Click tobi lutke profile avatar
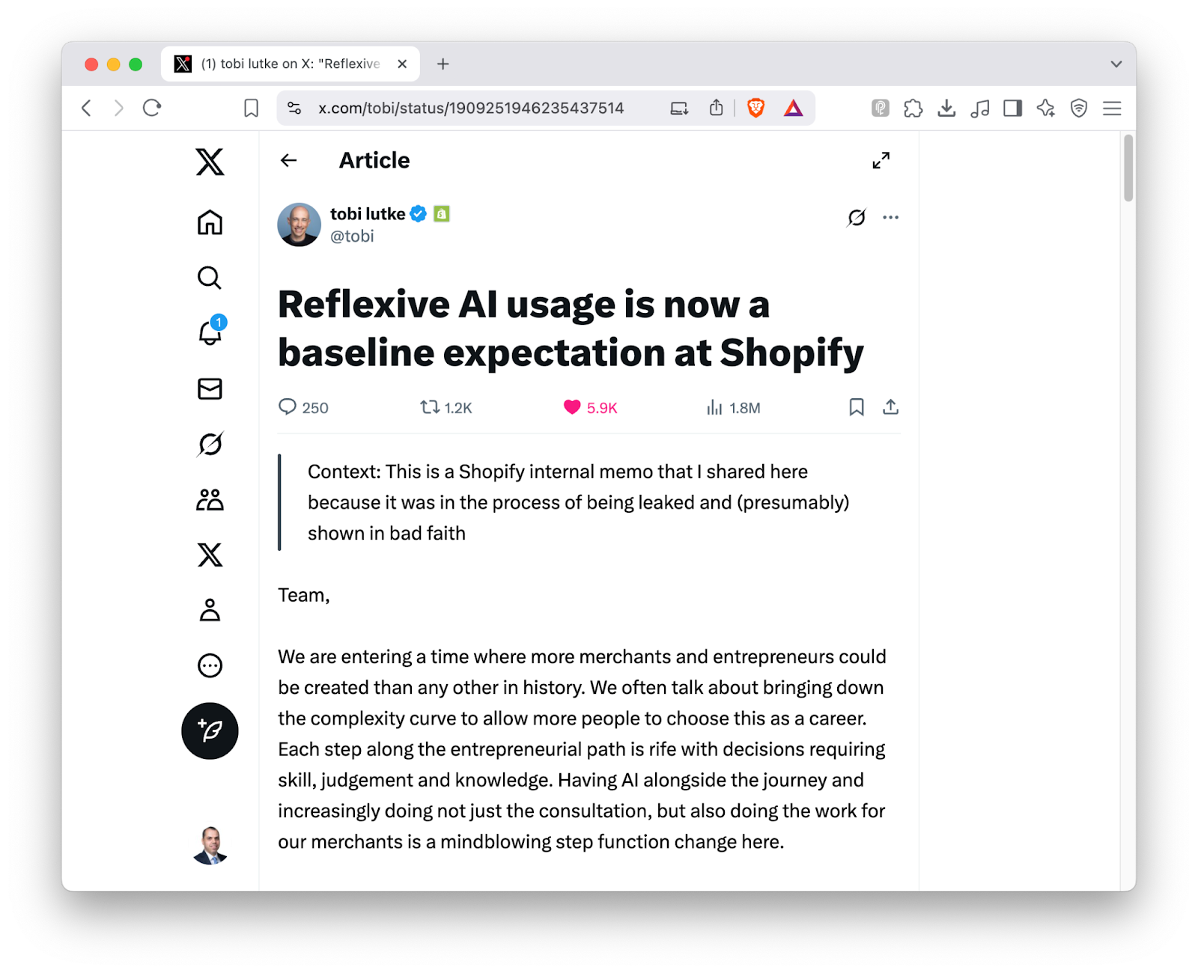1198x973 pixels. click(x=299, y=225)
